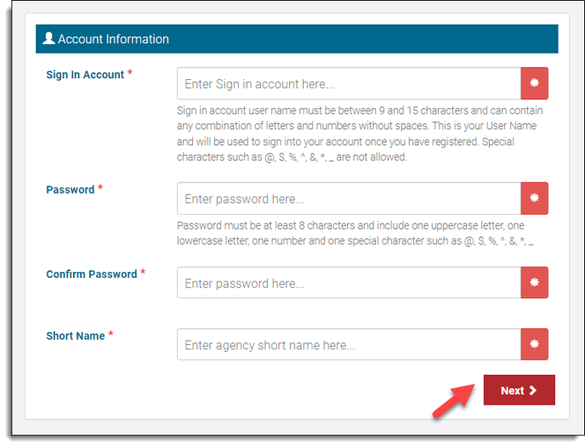Viewport: 585px width, 447px height.
Task: Focus the 'Enter password here...' Password field
Action: pyautogui.click(x=349, y=199)
